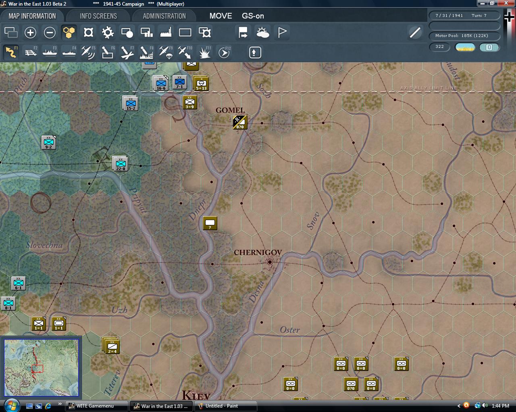Screen dimensions: 516x412
Task: Toggle the hexagon grid overlay button
Action: (69, 32)
